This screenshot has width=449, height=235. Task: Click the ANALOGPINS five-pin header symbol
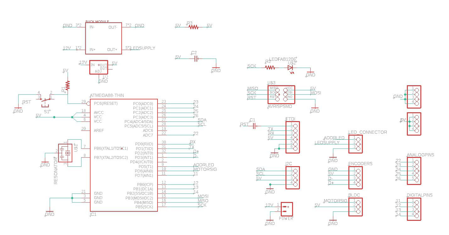tap(414, 171)
